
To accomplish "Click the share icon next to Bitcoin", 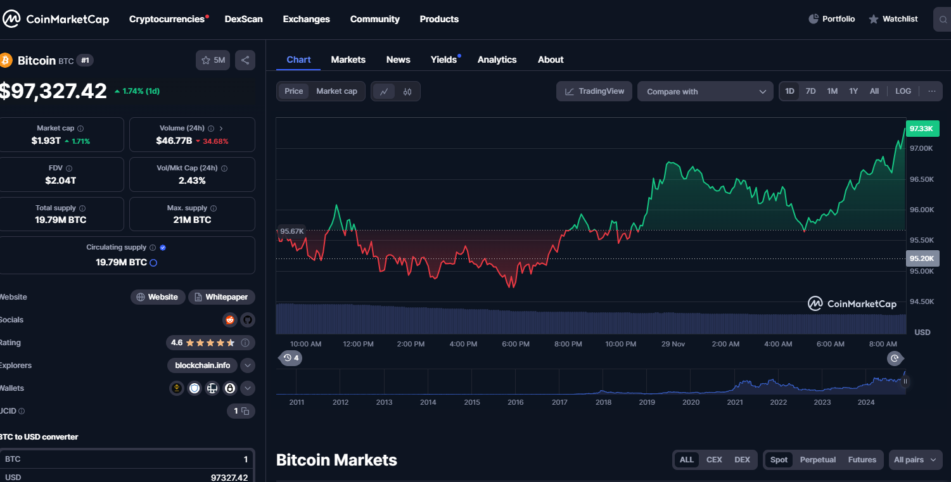I will [x=245, y=60].
